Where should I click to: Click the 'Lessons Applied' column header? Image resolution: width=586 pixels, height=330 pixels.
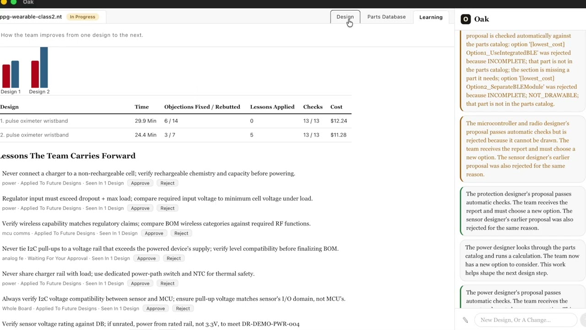coord(272,107)
